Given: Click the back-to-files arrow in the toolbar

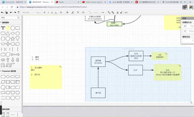Looking at the screenshot, I should coord(2,13).
